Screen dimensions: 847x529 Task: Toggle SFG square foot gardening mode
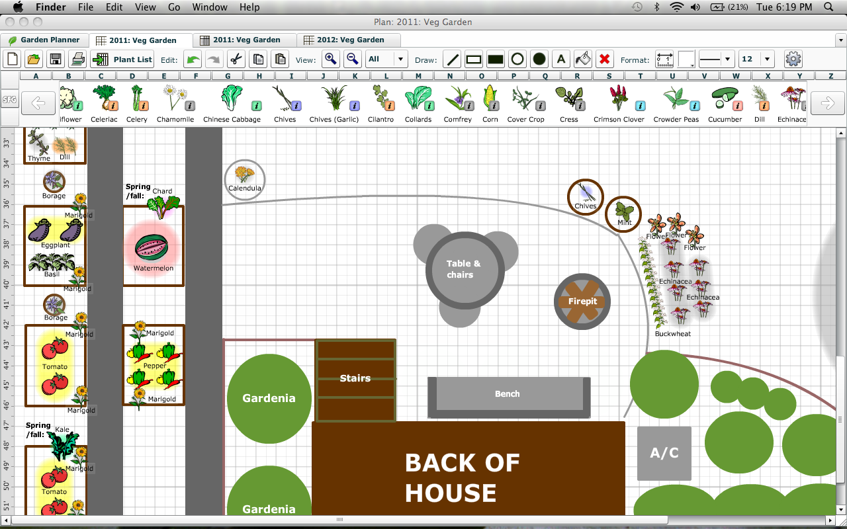click(x=9, y=101)
